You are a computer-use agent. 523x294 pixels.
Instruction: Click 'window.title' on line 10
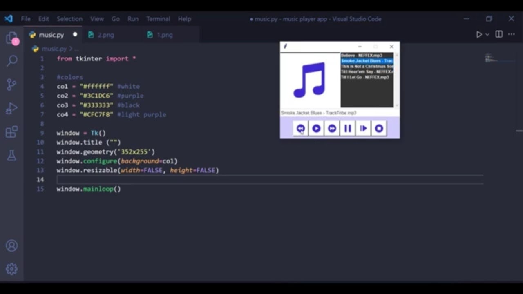coord(79,143)
